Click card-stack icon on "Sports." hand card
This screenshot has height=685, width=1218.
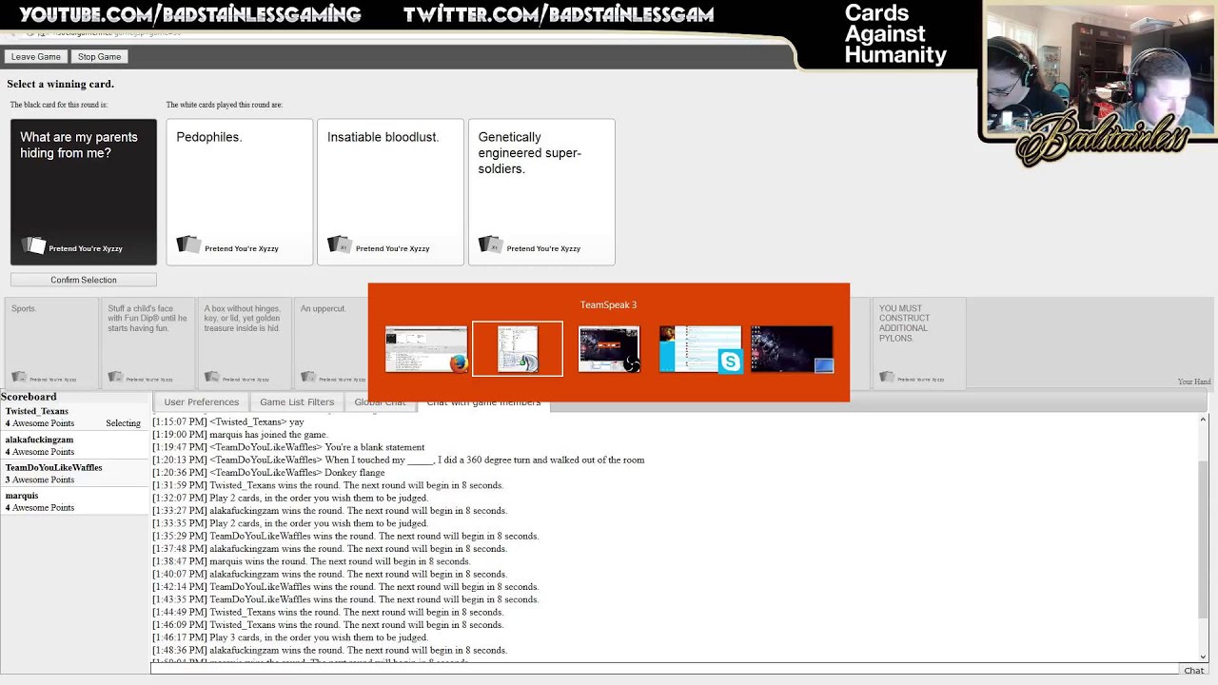coord(19,378)
